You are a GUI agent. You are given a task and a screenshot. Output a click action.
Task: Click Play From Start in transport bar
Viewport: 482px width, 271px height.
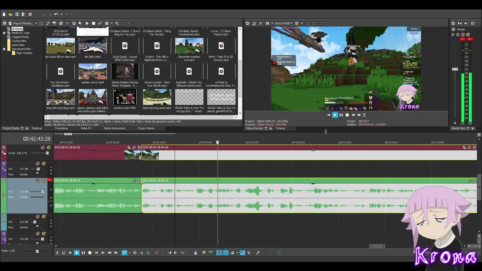tap(70, 253)
